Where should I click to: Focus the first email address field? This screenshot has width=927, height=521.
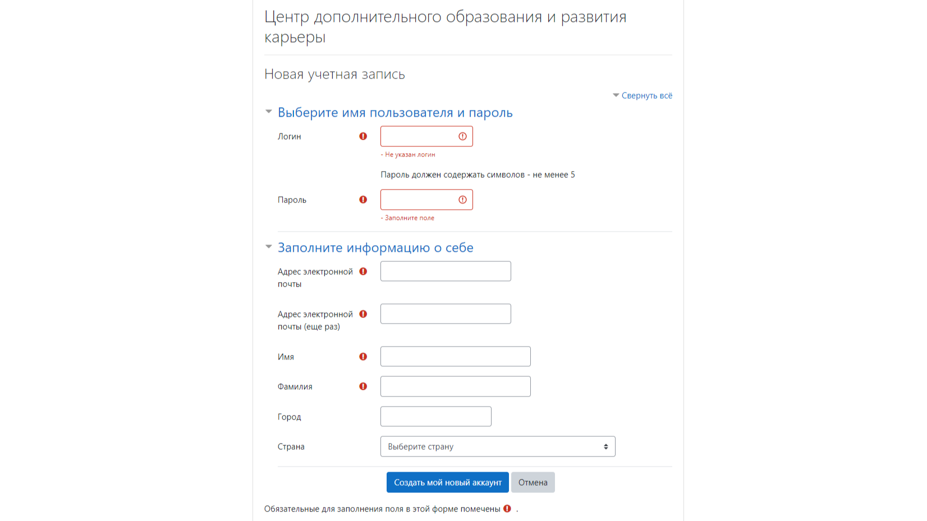(446, 271)
